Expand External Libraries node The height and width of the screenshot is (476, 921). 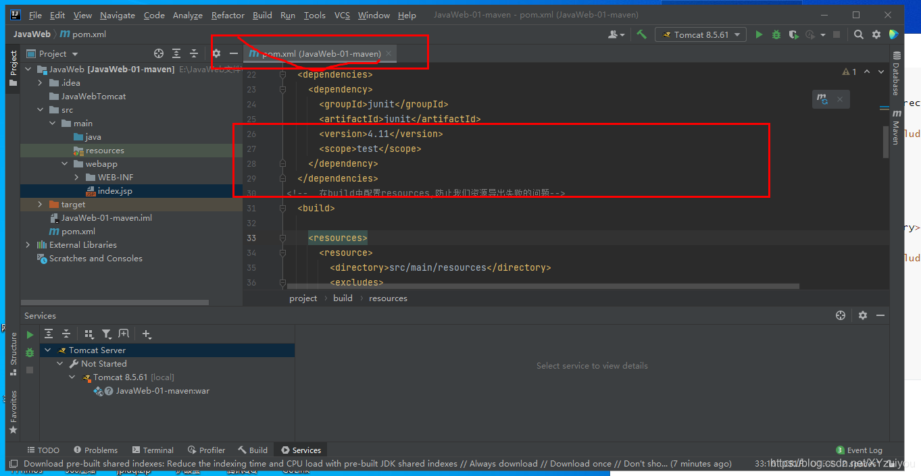pos(28,244)
